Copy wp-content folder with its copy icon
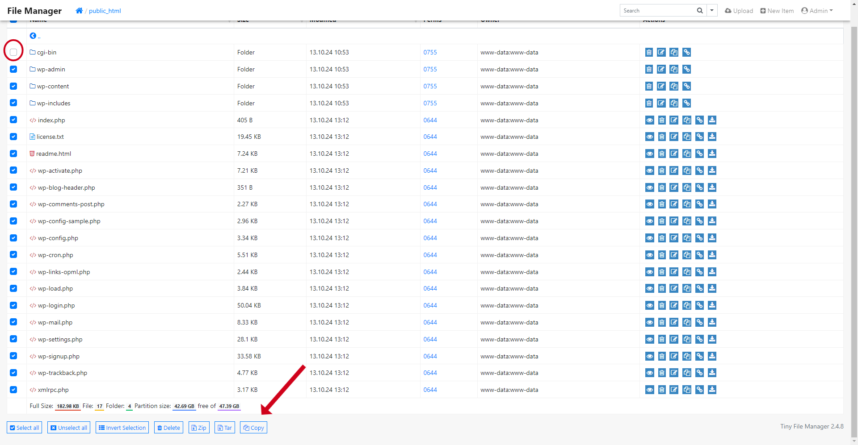The image size is (858, 445). [674, 86]
